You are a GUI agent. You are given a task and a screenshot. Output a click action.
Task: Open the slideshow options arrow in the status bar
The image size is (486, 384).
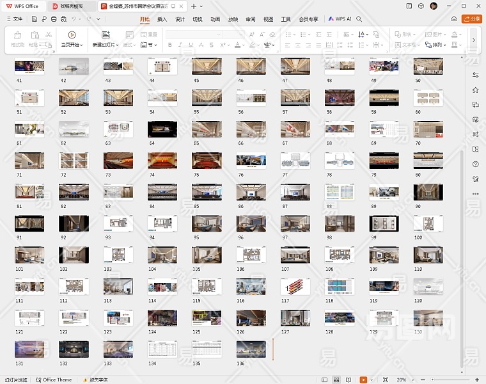pos(372,380)
